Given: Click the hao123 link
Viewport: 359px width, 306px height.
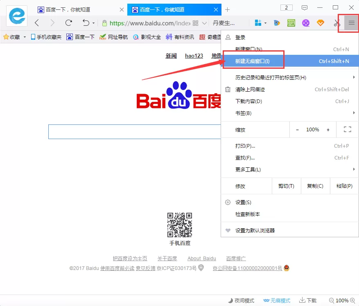Looking at the screenshot, I should coord(194,56).
